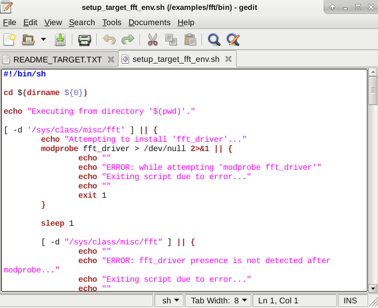Close the README_TARGET.TXT tab
The height and width of the screenshot is (308, 378).
[111, 60]
